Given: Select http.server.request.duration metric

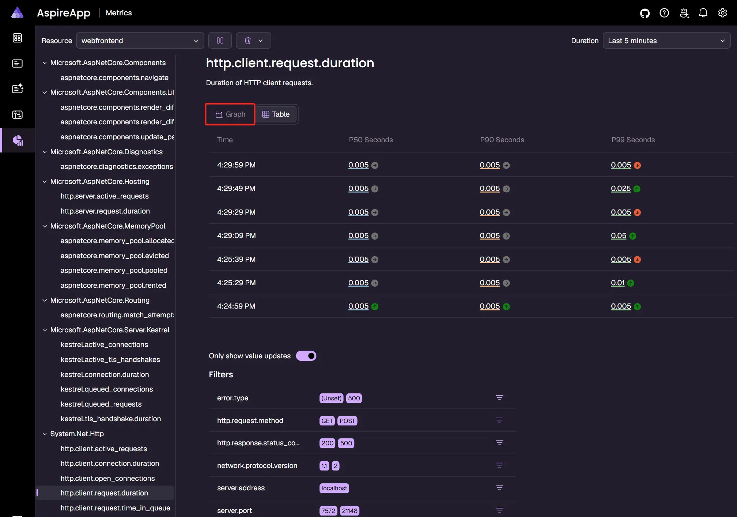Looking at the screenshot, I should point(105,211).
